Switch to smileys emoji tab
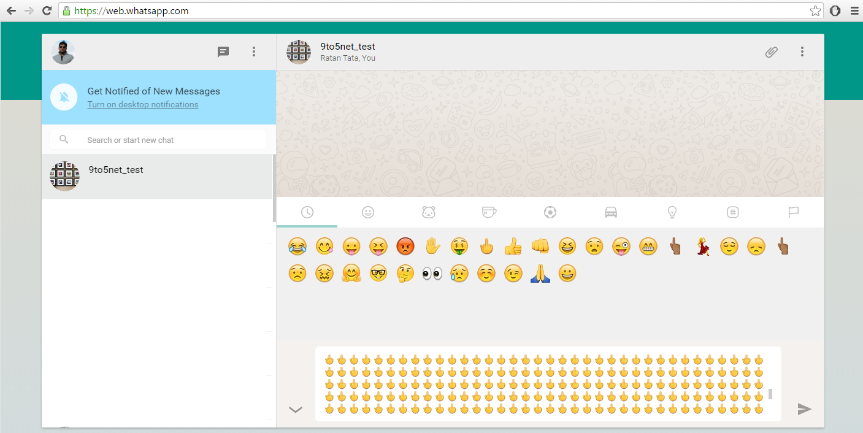The width and height of the screenshot is (863, 433). click(368, 212)
